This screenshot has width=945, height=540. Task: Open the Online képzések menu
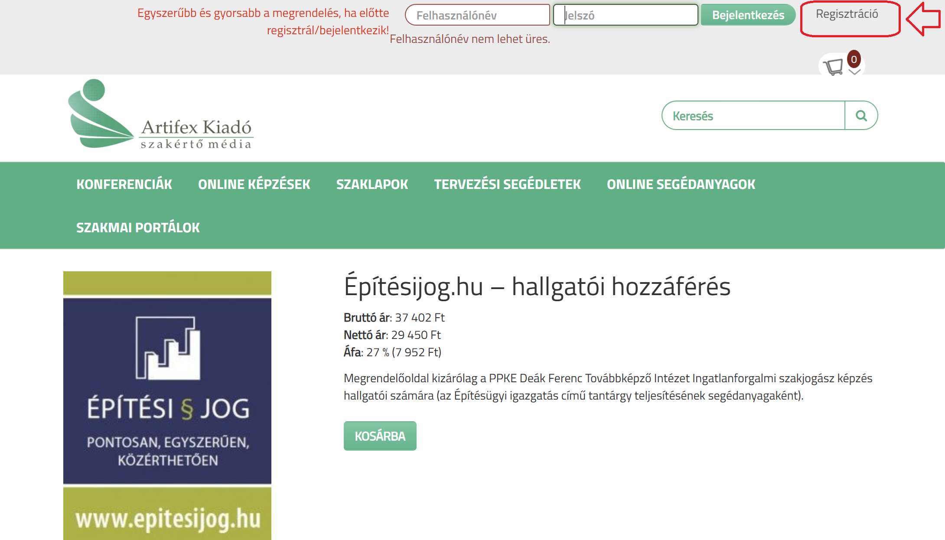(x=254, y=184)
